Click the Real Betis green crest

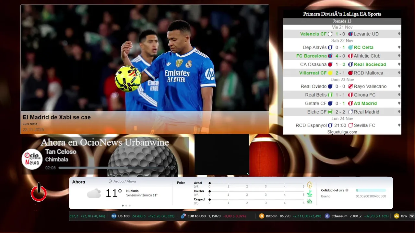click(x=330, y=95)
